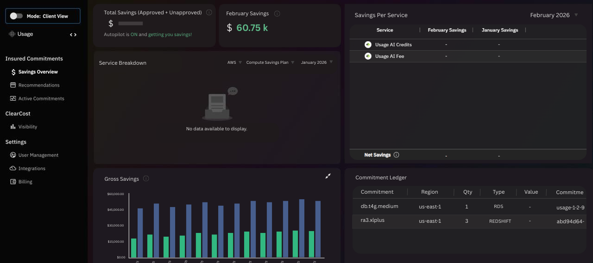593x263 pixels.
Task: Click the User Management icon
Action: click(13, 155)
